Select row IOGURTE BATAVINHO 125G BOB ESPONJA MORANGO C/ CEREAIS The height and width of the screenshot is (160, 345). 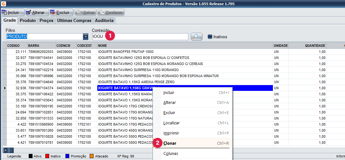pos(185,64)
